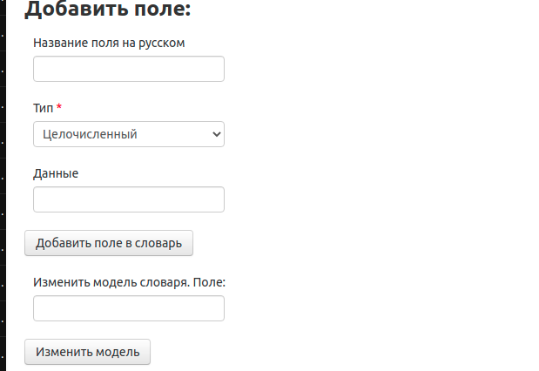Click the 'Изменить модель словаря. Поле:' label
539x371 pixels.
click(x=129, y=282)
